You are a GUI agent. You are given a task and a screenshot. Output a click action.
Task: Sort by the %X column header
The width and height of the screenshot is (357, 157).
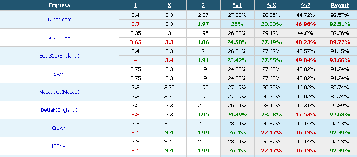271,5
